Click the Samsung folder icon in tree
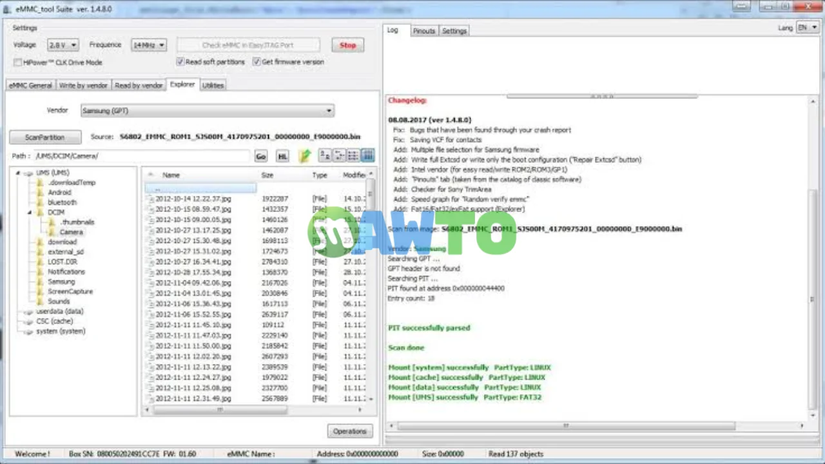 41,282
